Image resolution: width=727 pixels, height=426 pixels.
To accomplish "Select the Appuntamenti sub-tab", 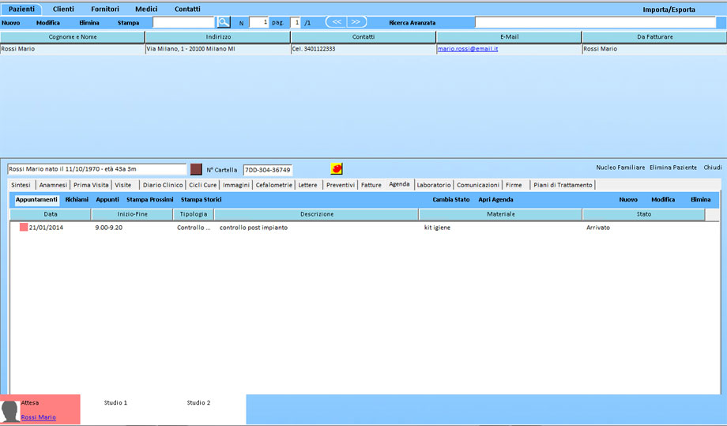I will [x=36, y=200].
